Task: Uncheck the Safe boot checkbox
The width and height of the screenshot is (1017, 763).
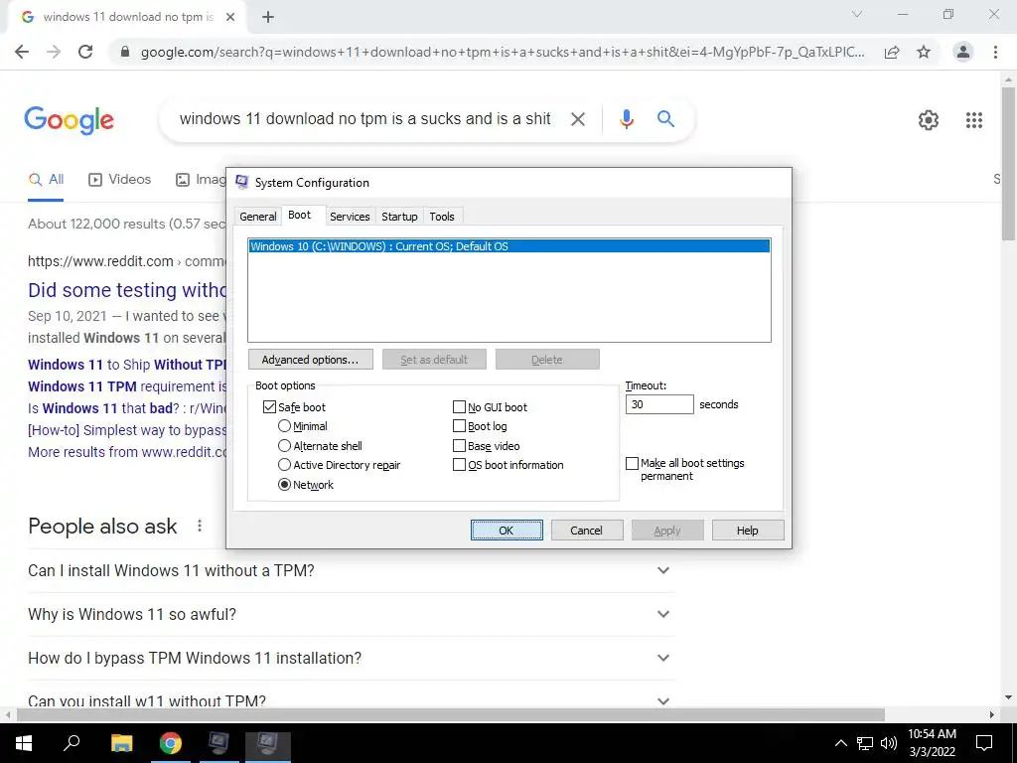Action: tap(269, 406)
